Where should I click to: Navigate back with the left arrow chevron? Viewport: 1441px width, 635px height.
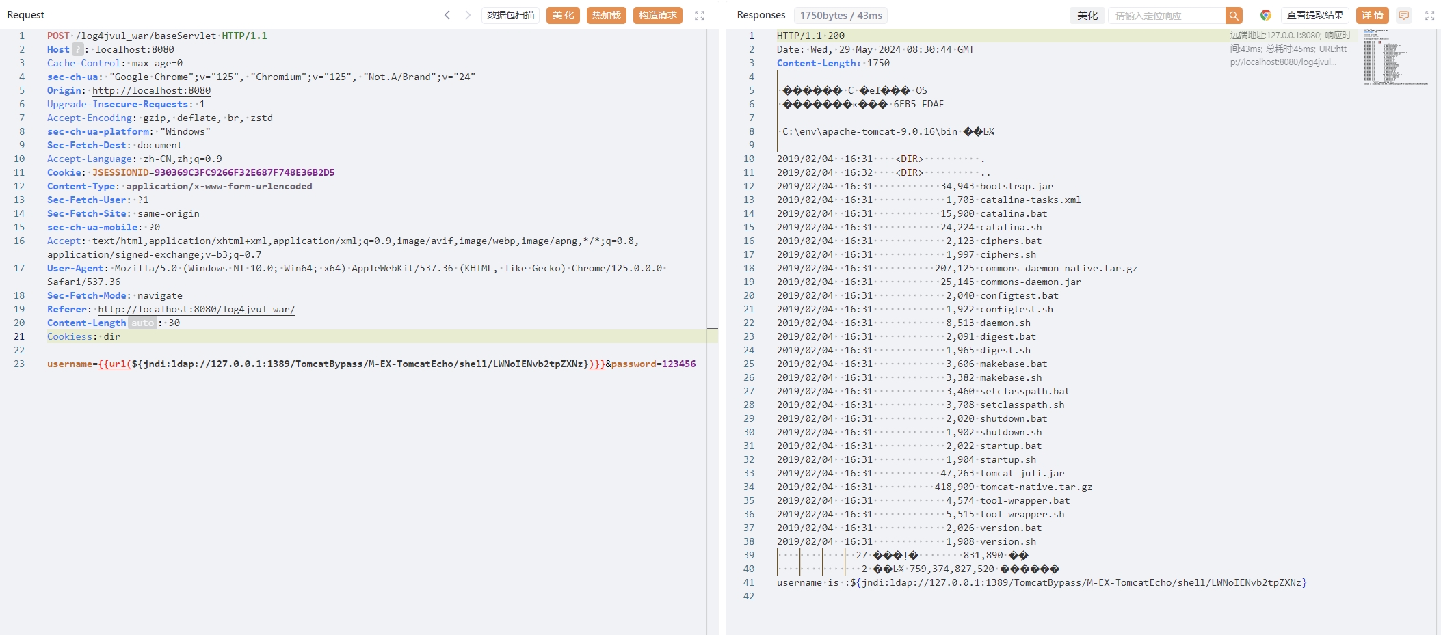pos(448,14)
